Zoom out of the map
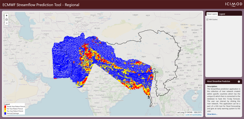 [7, 23]
